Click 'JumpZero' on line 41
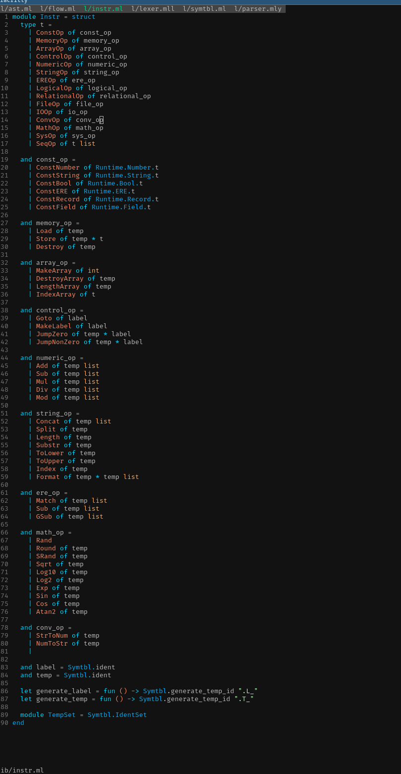This screenshot has width=401, height=774. [52, 334]
